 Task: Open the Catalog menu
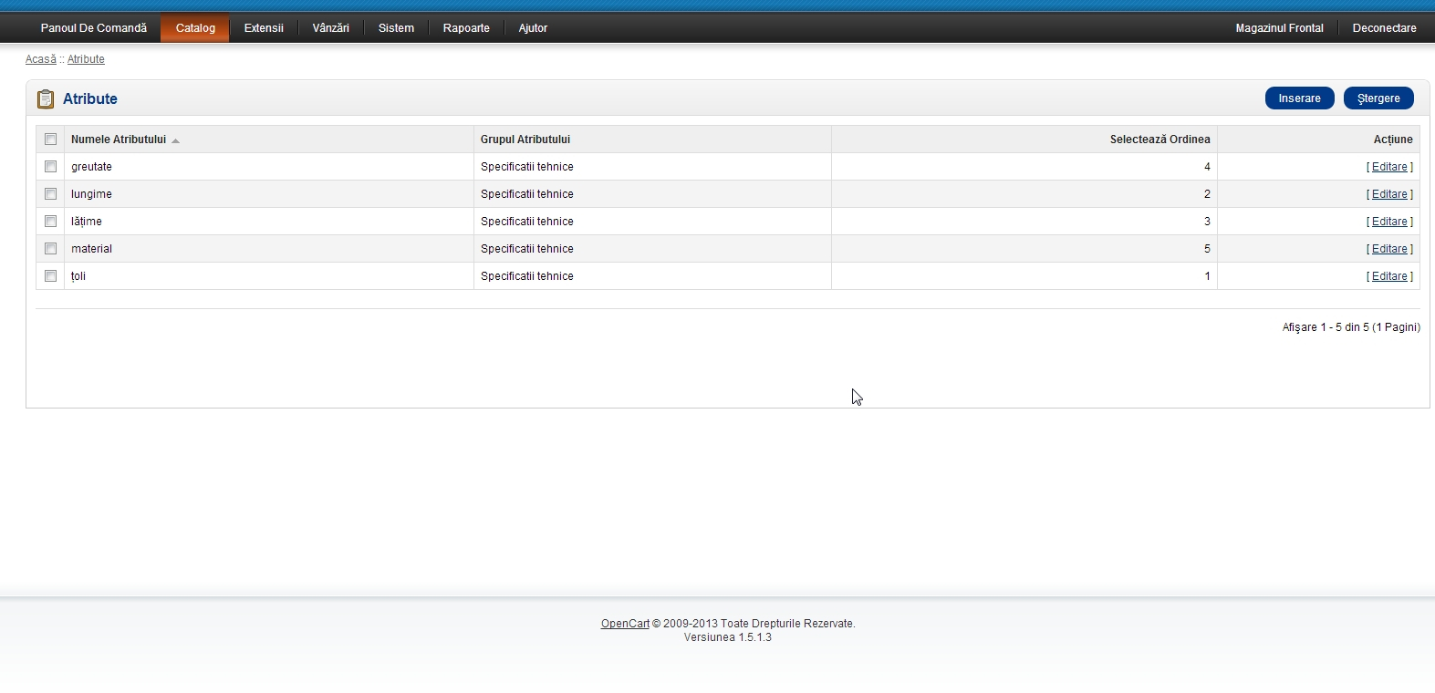point(195,28)
